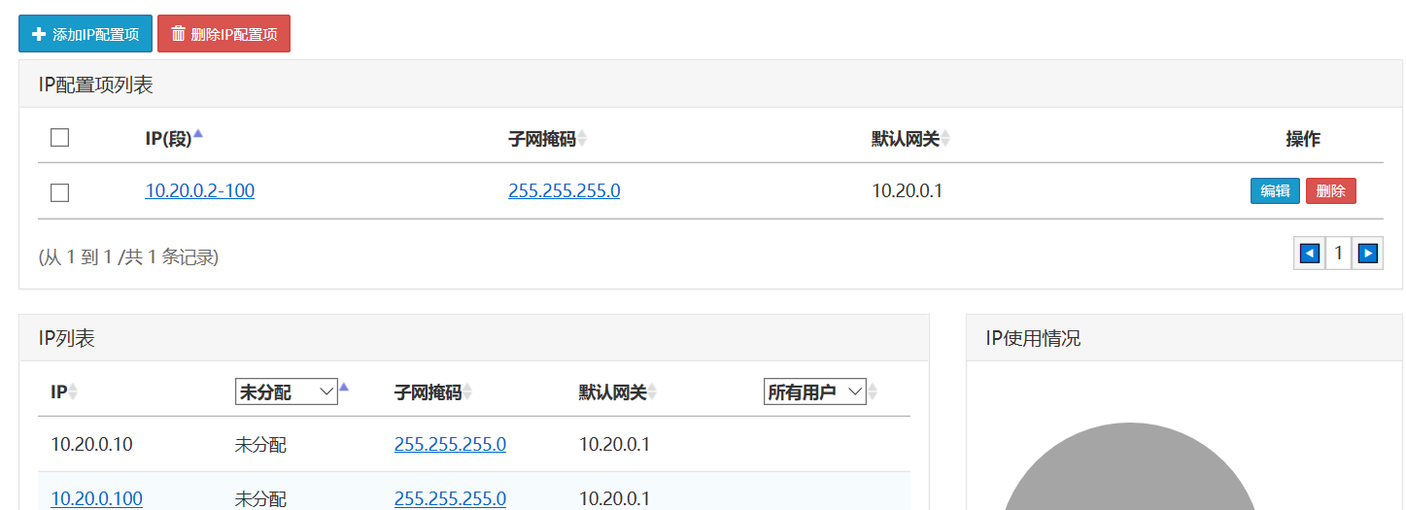The width and height of the screenshot is (1406, 510).
Task: Click the 添加IP配置项 button
Action: [86, 34]
